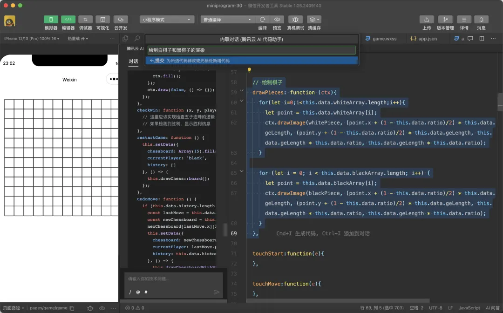Click the lightbulb on line 57

249,70
